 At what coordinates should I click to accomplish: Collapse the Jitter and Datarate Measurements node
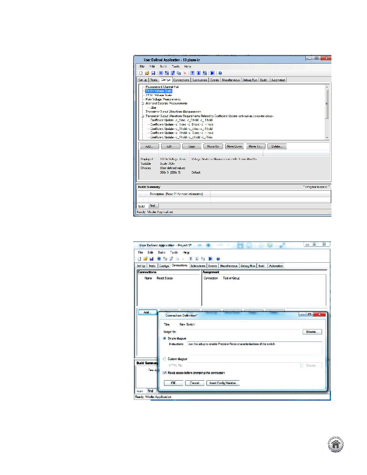[x=143, y=103]
